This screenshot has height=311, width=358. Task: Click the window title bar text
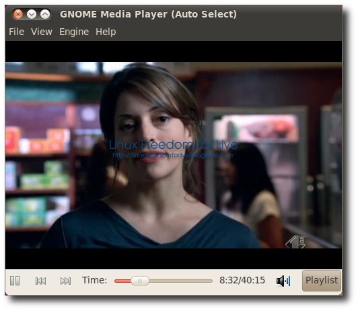(x=149, y=14)
